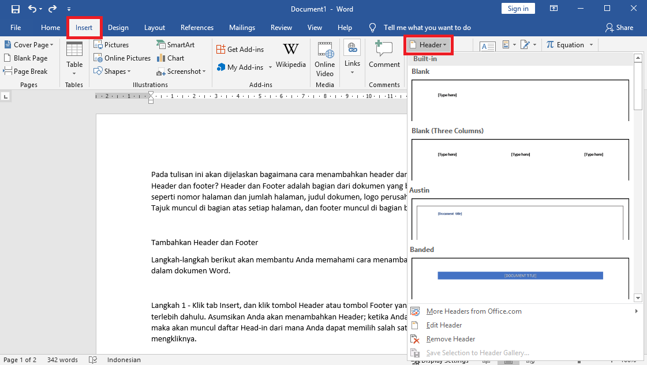The width and height of the screenshot is (647, 365).
Task: Share the document
Action: click(619, 28)
